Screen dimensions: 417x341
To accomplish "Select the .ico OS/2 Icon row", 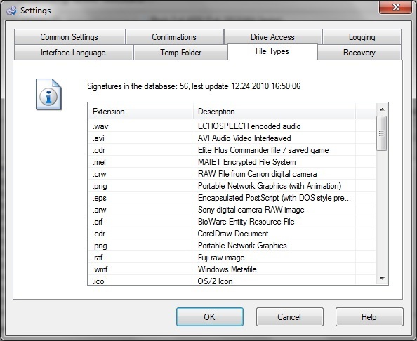I will point(232,281).
